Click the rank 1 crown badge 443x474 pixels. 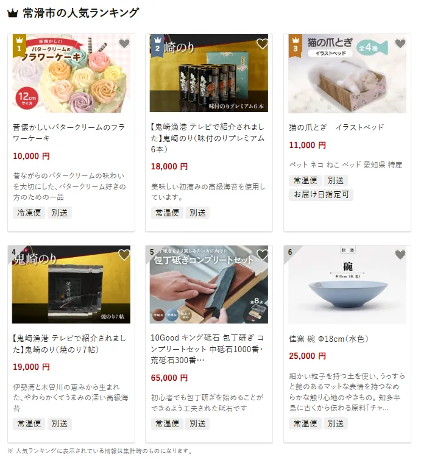coord(19,46)
